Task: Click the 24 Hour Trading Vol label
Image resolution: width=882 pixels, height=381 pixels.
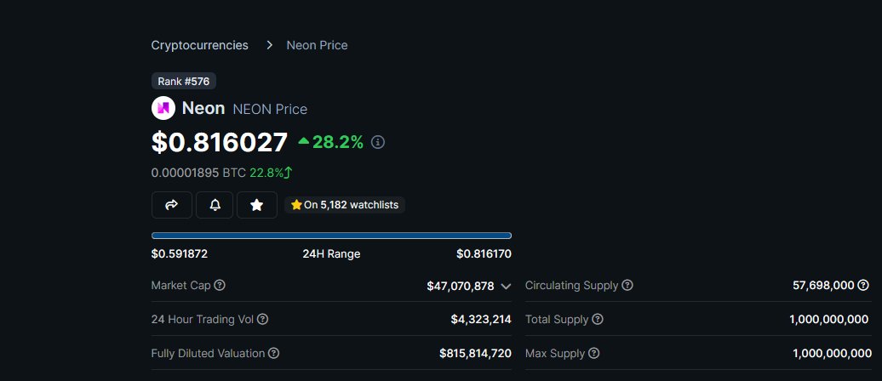Action: point(203,319)
